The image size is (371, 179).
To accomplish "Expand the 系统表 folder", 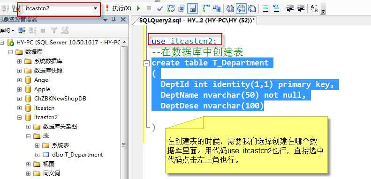I will pyautogui.click(x=37, y=145).
